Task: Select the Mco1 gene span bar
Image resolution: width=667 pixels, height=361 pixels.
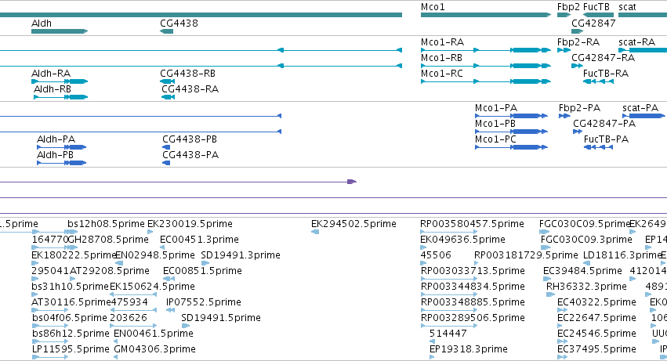Action: (x=486, y=15)
